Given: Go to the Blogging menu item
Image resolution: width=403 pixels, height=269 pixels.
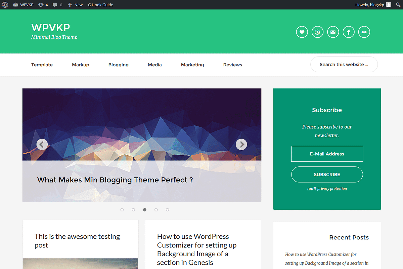Looking at the screenshot, I should click(x=119, y=65).
